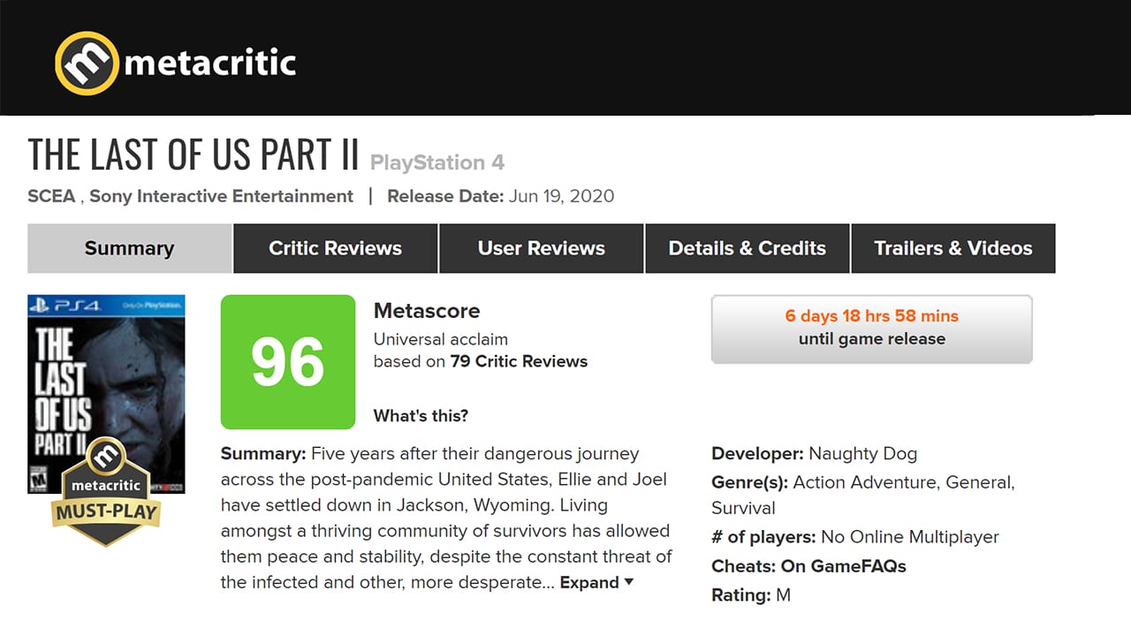Expand the full game summary

point(596,583)
